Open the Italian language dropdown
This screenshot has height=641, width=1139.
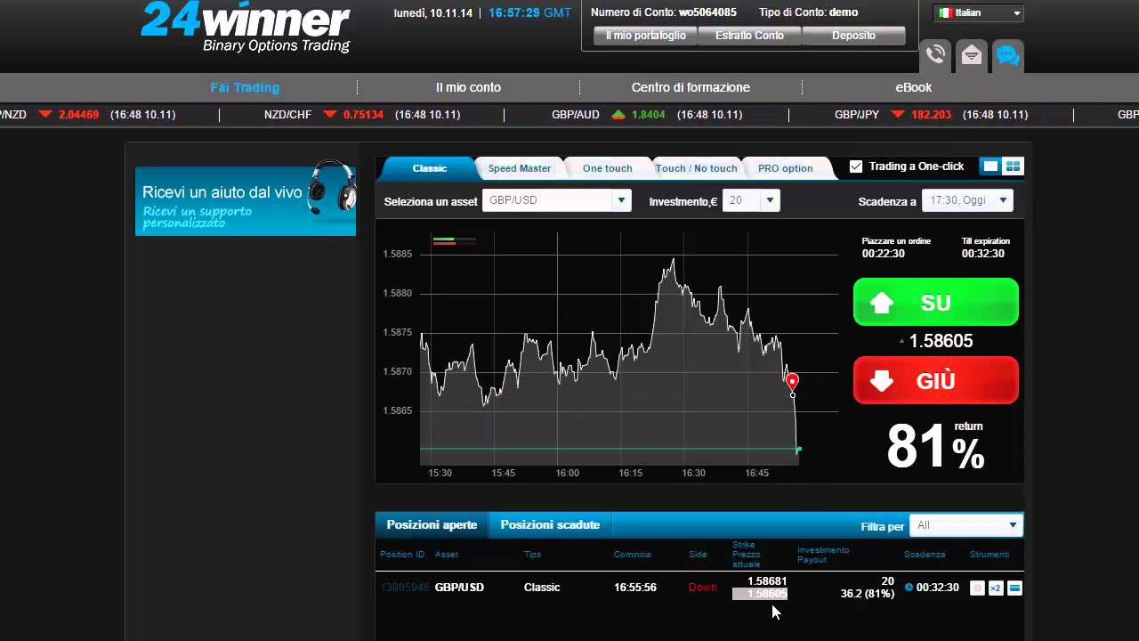click(979, 13)
